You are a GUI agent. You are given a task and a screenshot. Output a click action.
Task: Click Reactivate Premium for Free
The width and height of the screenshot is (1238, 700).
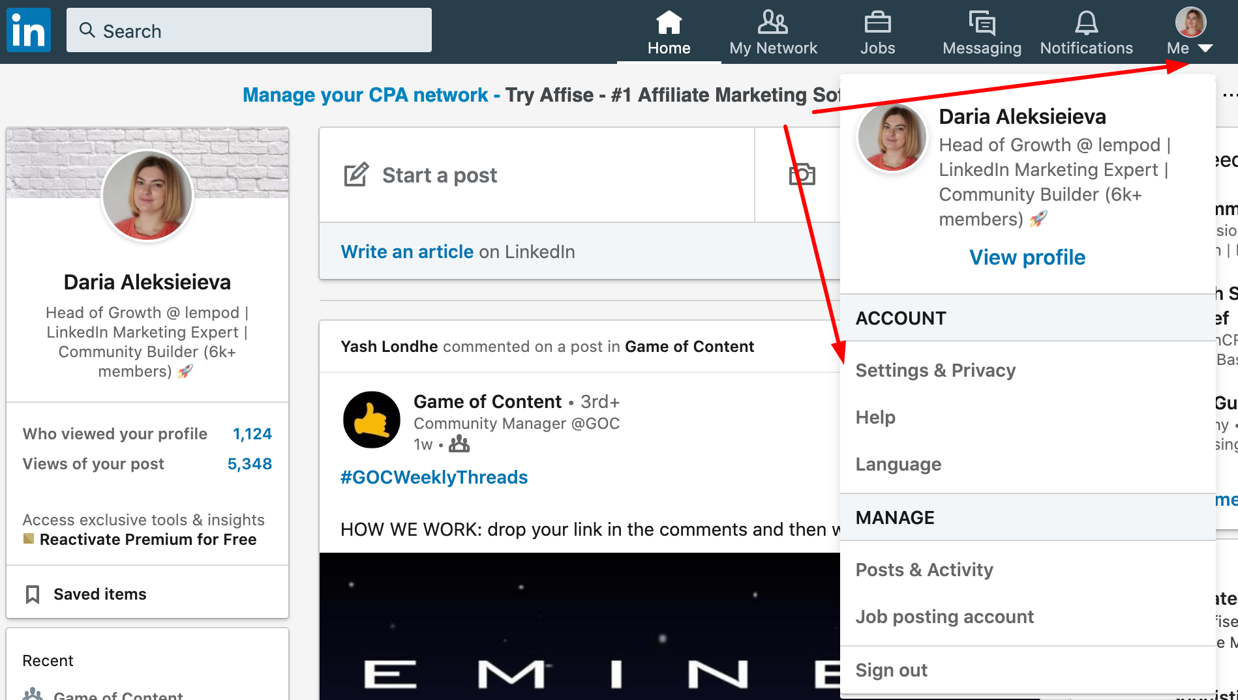pyautogui.click(x=148, y=540)
